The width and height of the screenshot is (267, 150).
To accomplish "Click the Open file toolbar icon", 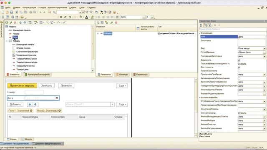I will (7, 12).
